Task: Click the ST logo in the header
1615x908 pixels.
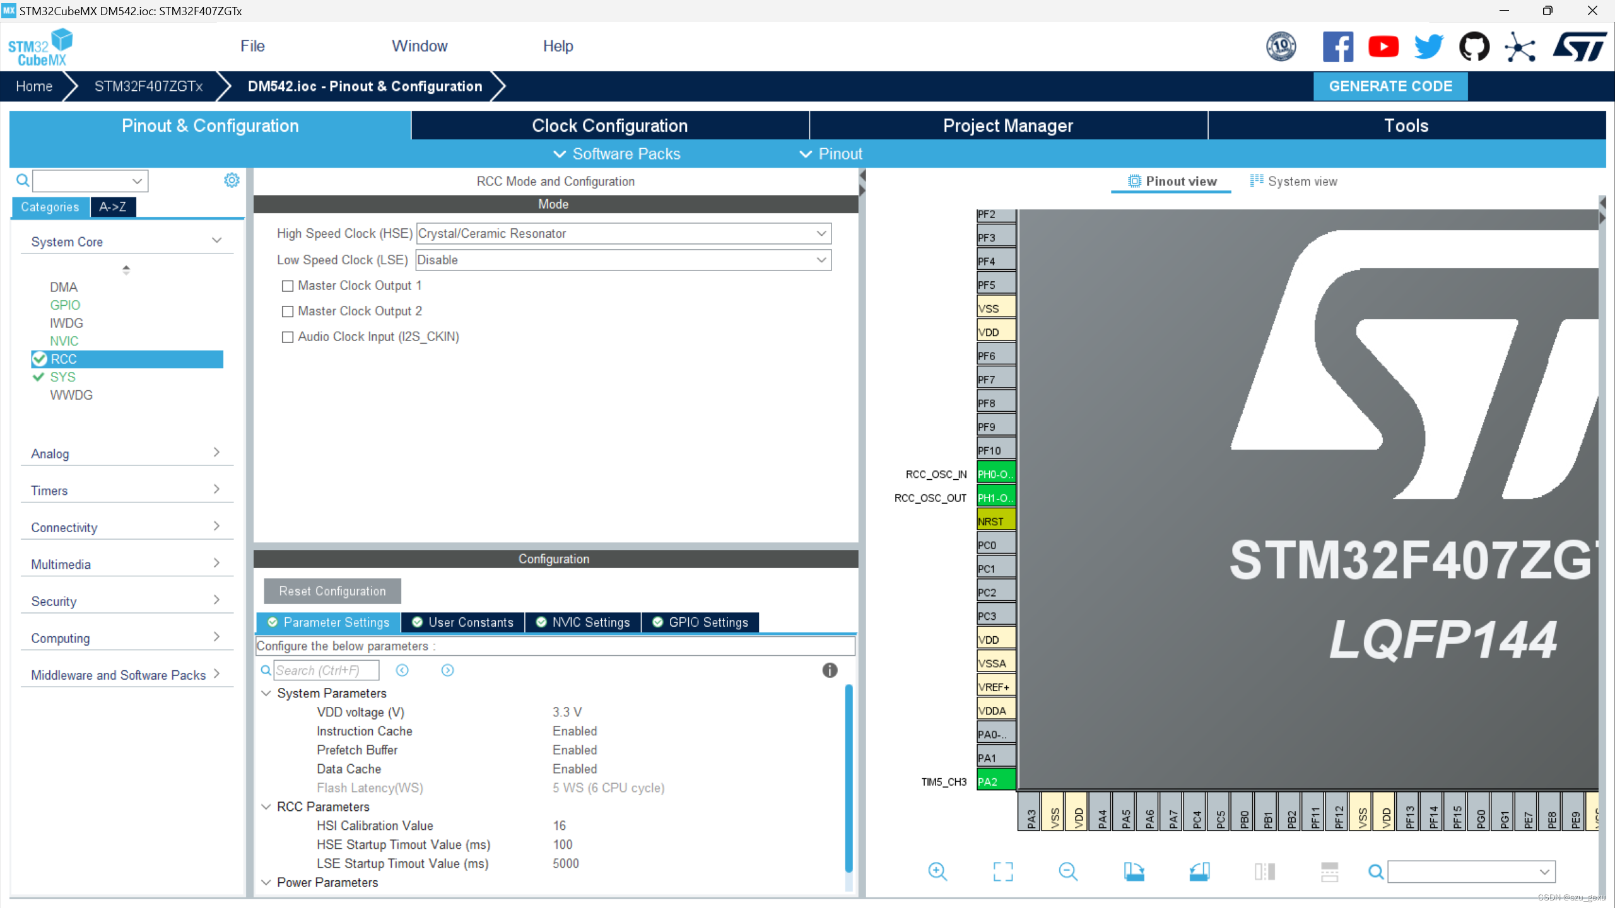Action: coord(1580,47)
